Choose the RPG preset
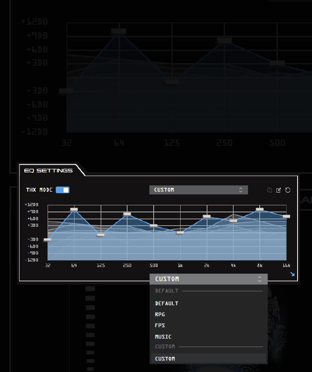 [160, 314]
